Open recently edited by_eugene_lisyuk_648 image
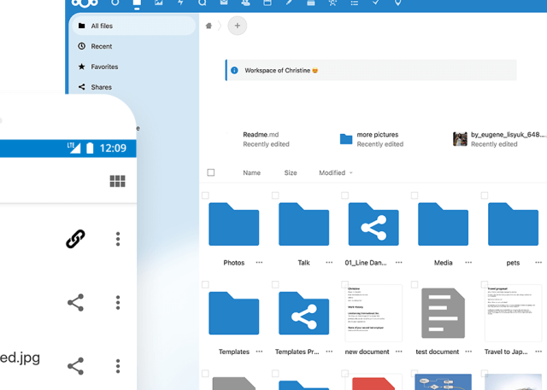 click(x=499, y=139)
